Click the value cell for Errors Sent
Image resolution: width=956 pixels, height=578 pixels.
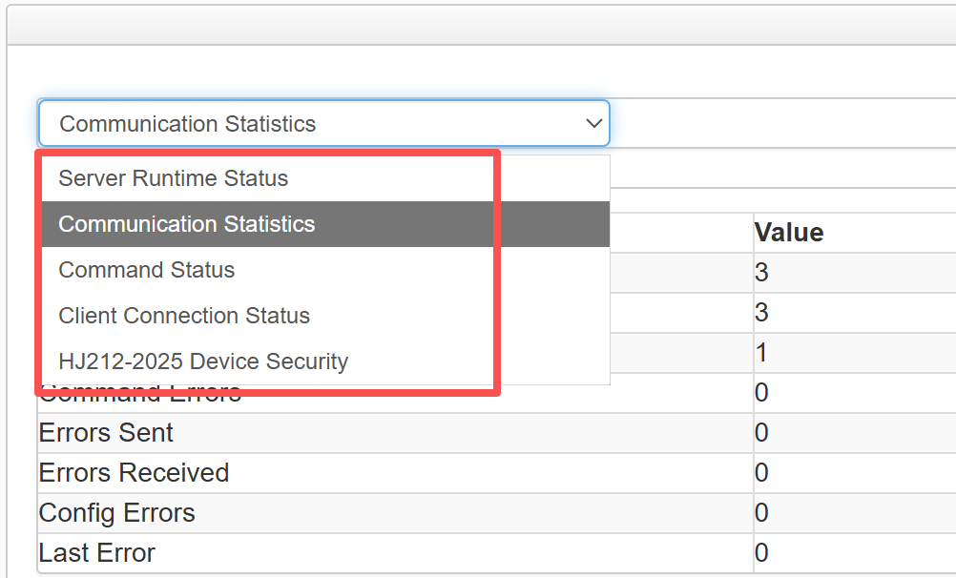855,433
